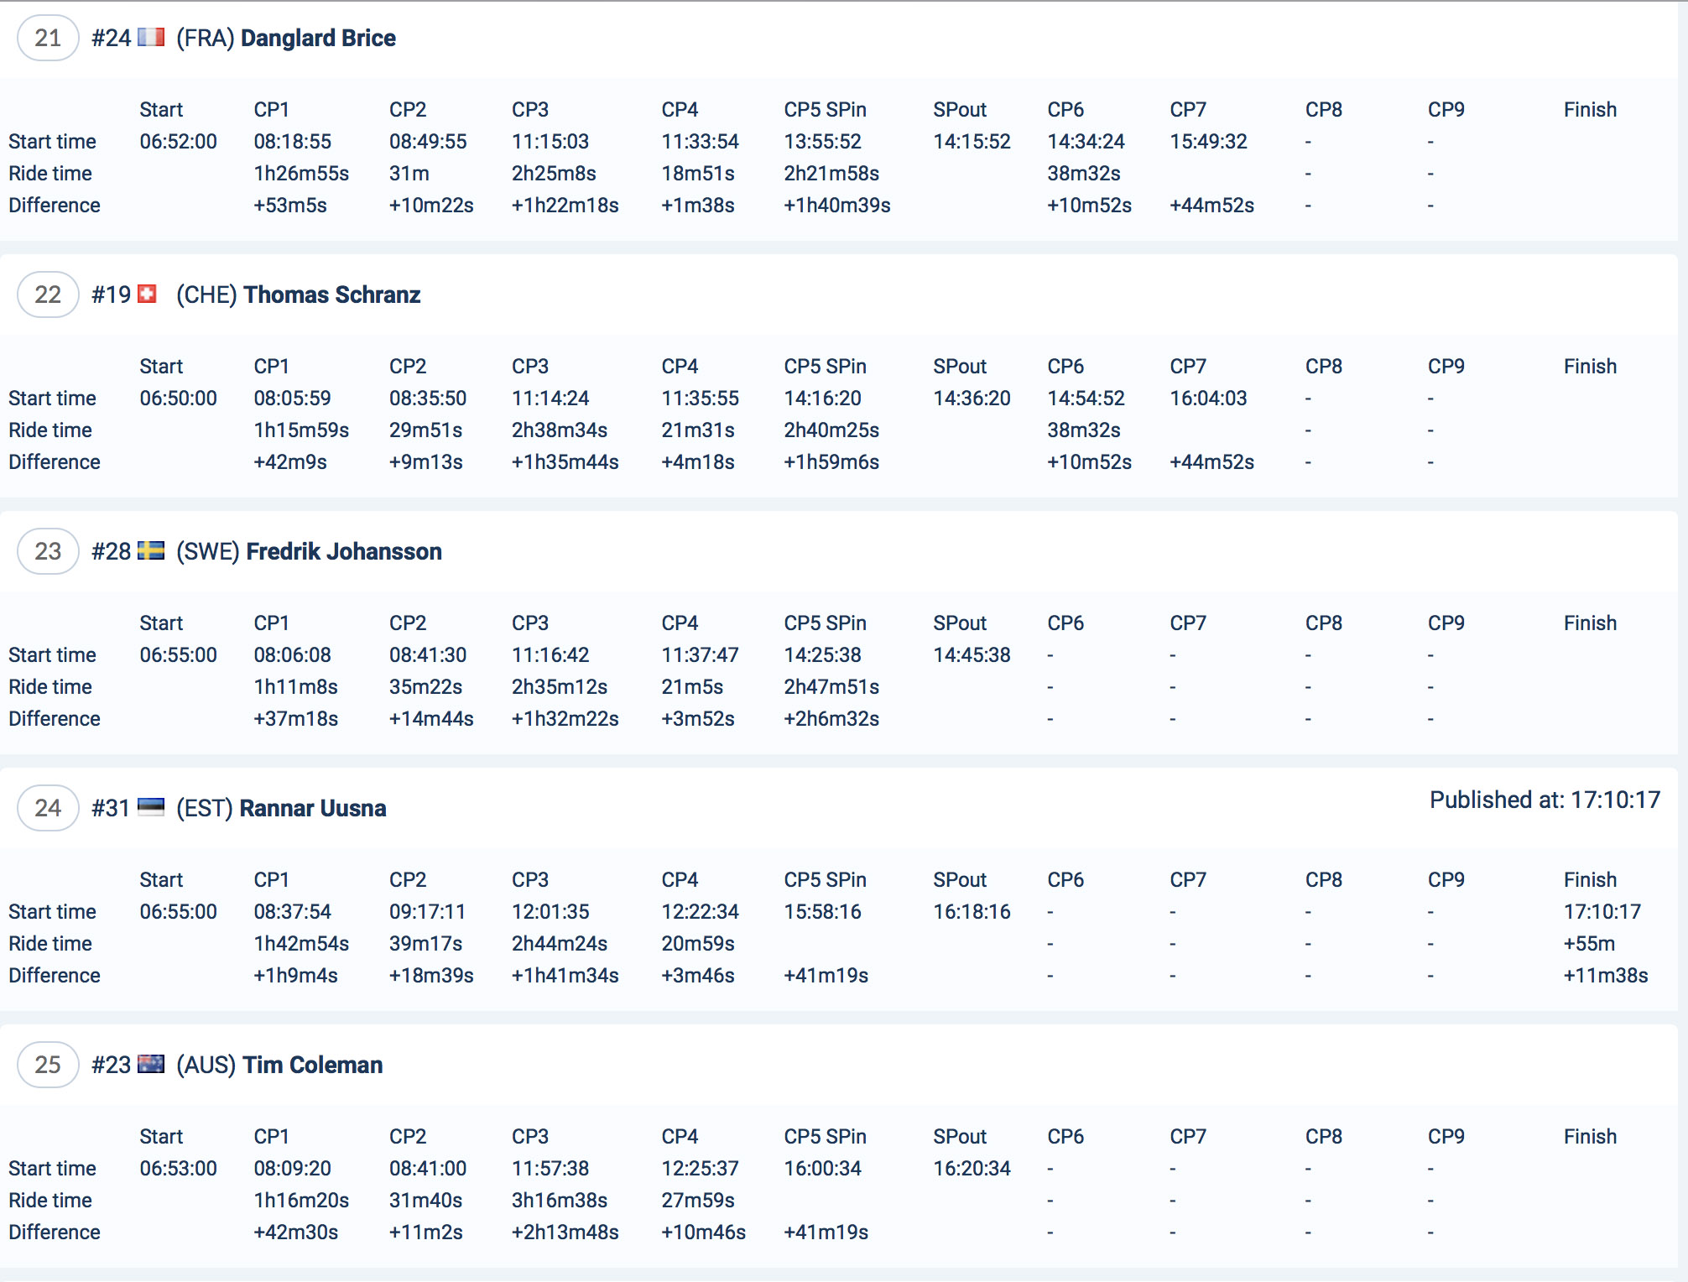Click Tim Coleman's start time 06:53:00
Screen dimensions: 1688x1282
(178, 1168)
